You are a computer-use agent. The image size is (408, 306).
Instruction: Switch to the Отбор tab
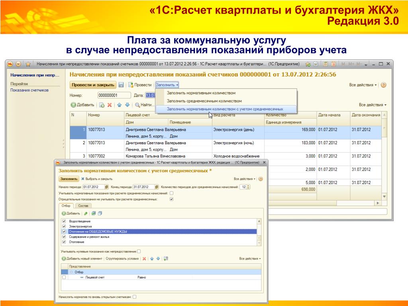(66, 206)
